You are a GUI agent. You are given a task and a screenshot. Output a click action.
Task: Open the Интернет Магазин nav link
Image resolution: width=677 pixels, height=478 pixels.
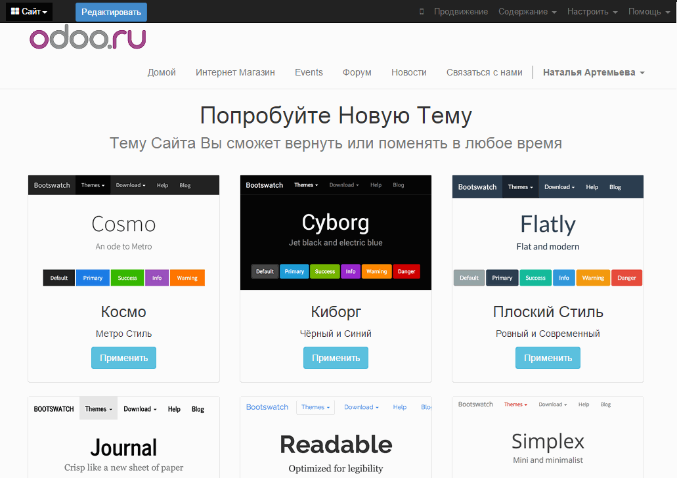click(x=235, y=72)
